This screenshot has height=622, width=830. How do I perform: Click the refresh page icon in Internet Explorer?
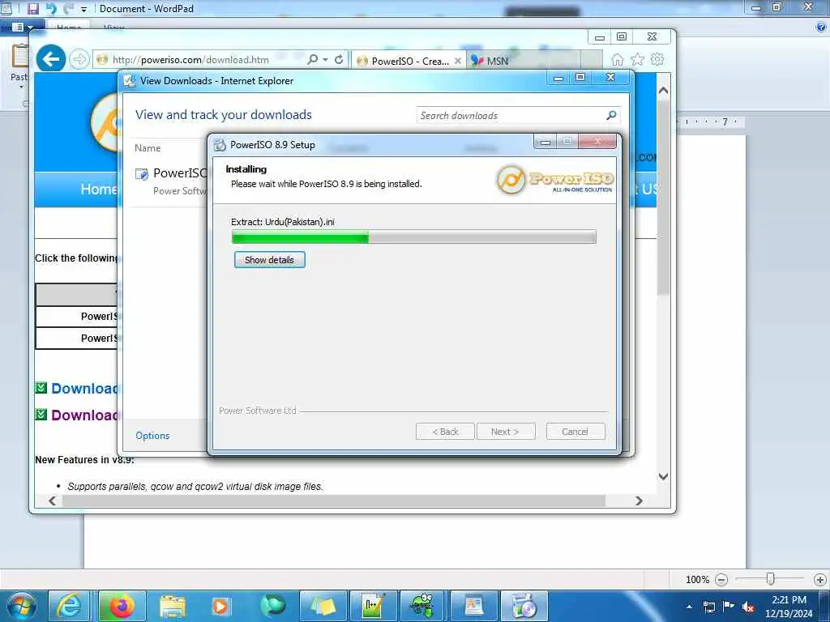coord(339,59)
